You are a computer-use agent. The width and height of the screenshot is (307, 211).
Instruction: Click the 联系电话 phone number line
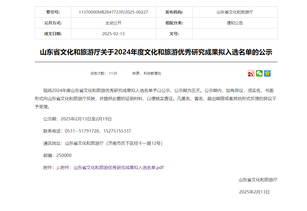click(x=87, y=131)
